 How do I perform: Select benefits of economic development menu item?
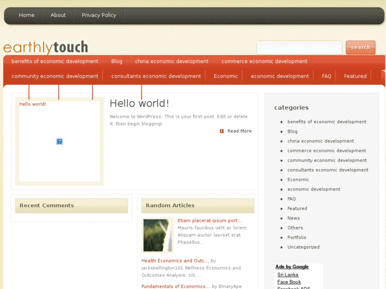[55, 61]
